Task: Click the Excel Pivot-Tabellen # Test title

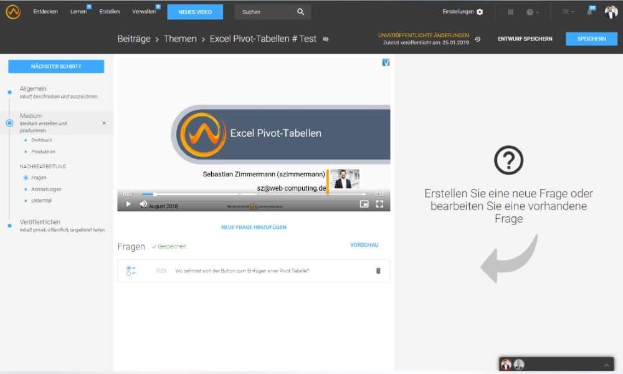Action: tap(263, 39)
